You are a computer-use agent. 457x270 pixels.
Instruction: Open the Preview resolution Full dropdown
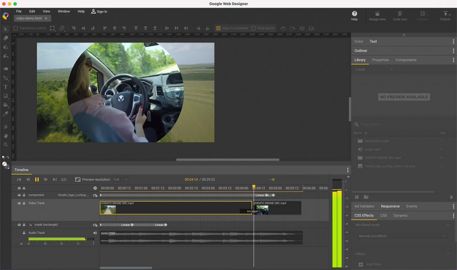pyautogui.click(x=120, y=179)
